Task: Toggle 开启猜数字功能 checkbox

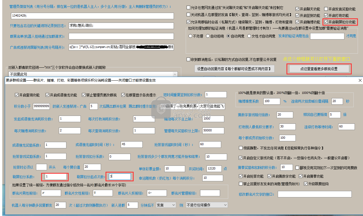Action: tap(270, 176)
